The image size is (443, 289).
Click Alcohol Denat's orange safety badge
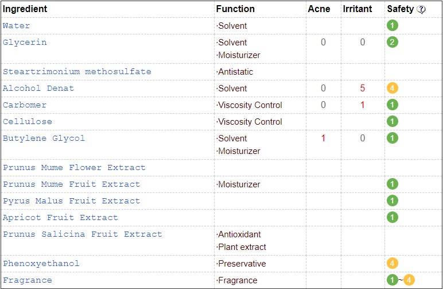click(393, 88)
